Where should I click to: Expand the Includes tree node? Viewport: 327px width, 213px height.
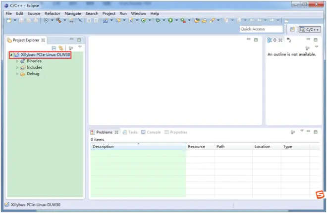coord(17,67)
